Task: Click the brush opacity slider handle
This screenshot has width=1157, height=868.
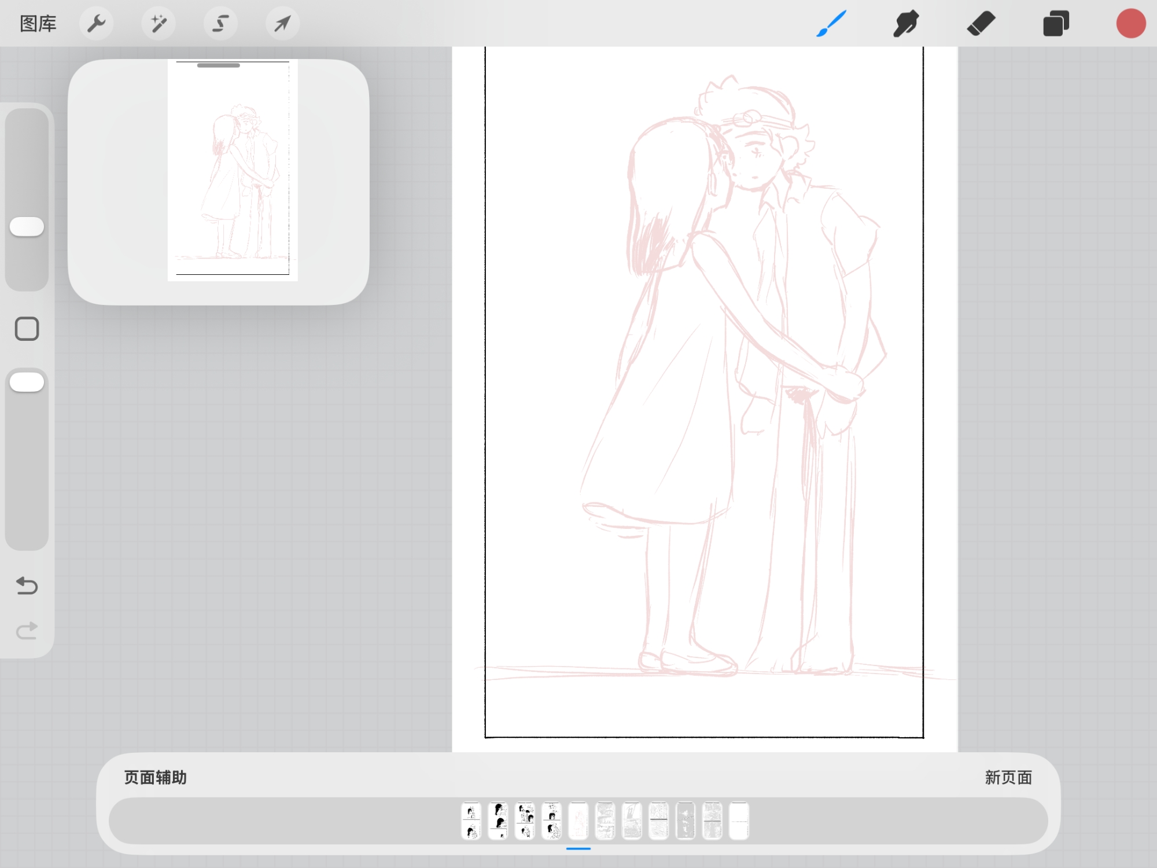Action: pos(27,382)
